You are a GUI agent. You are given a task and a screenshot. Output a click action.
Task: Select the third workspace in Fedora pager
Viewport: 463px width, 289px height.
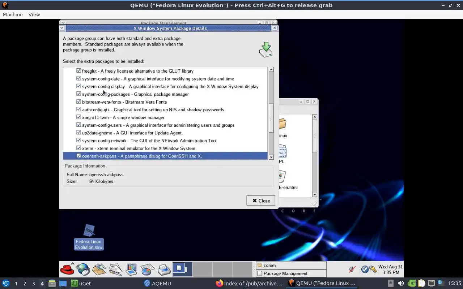[x=222, y=269]
